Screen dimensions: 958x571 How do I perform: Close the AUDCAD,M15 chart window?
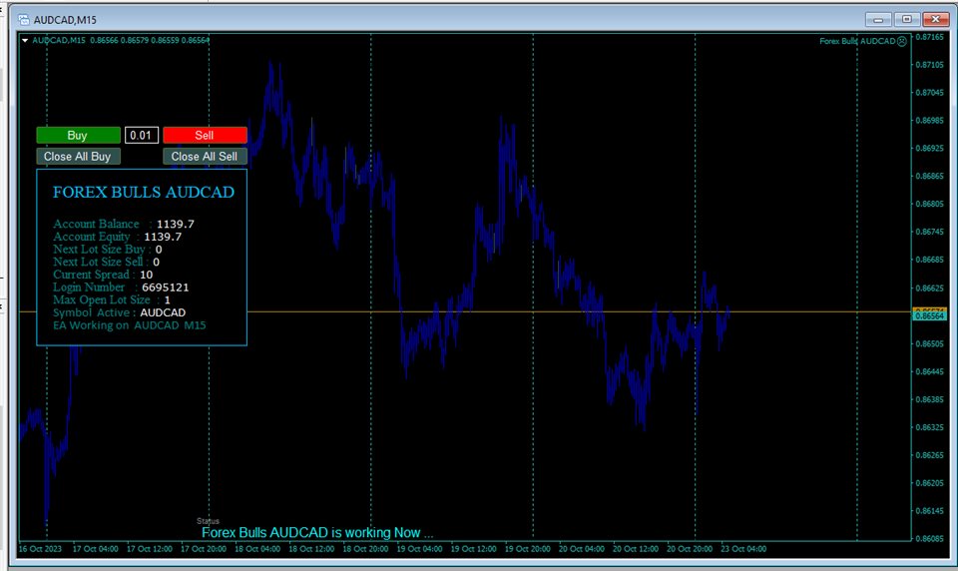[x=935, y=20]
